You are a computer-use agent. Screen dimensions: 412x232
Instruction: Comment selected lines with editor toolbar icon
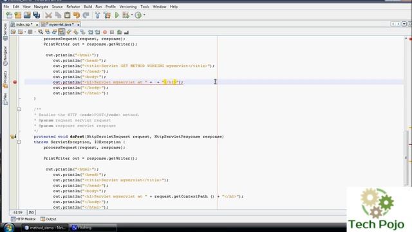[119, 32]
